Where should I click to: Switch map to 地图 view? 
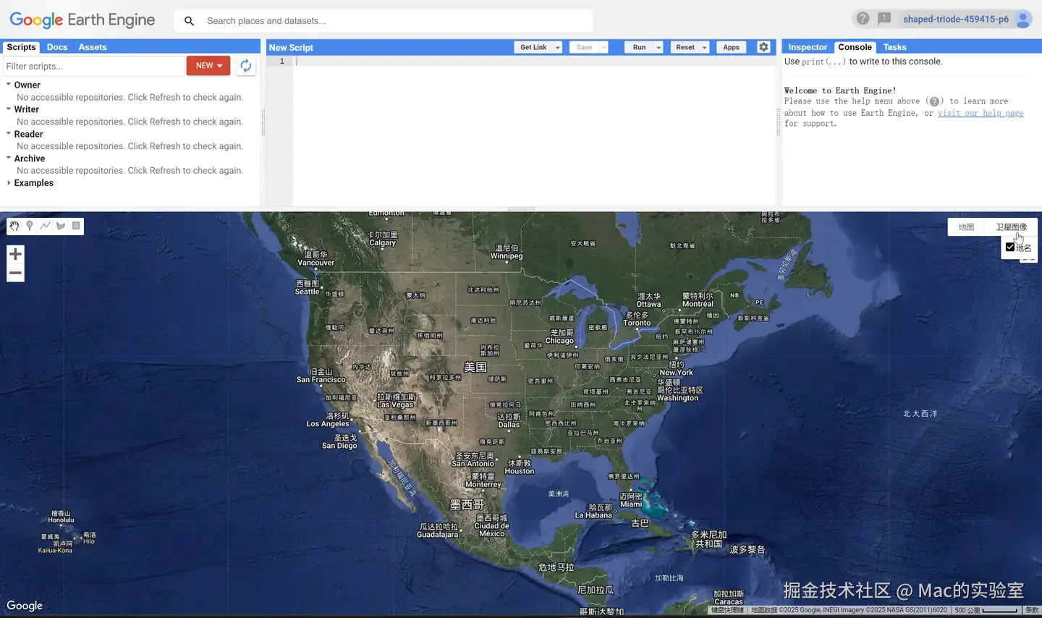[x=967, y=227]
